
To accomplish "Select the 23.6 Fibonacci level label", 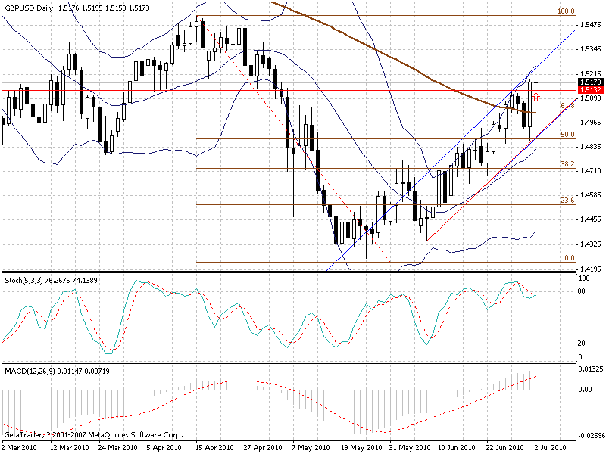I will pyautogui.click(x=567, y=201).
